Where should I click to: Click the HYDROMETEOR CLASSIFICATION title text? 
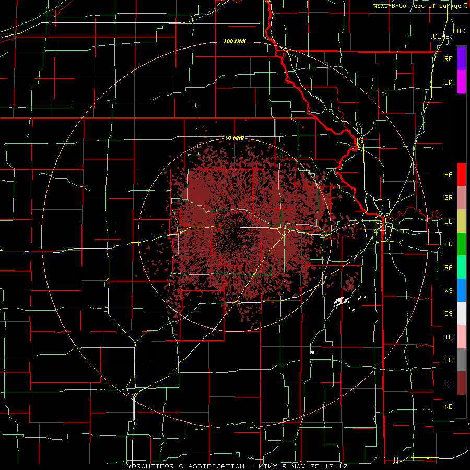[183, 466]
